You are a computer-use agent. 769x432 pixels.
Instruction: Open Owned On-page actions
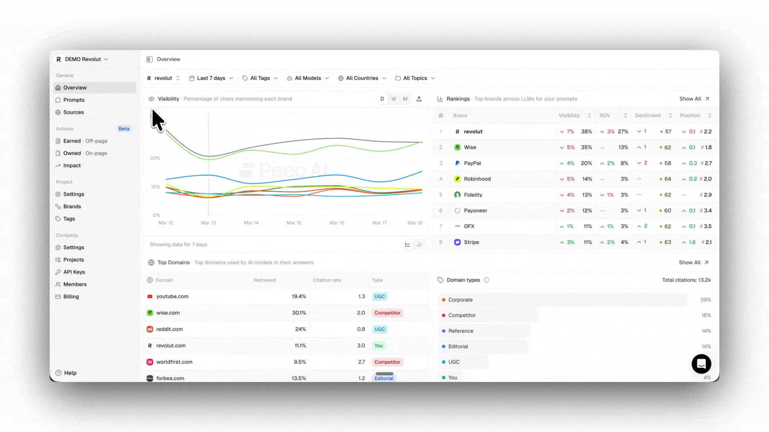(x=95, y=153)
